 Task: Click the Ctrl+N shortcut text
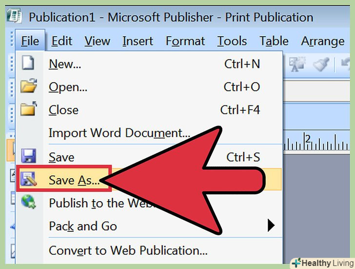(242, 63)
